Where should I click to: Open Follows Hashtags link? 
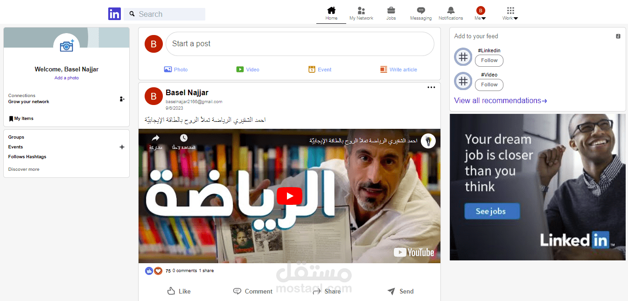[x=27, y=157]
